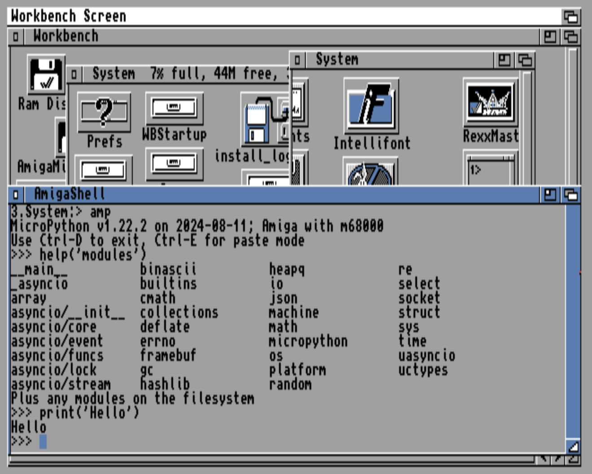This screenshot has width=592, height=474.
Task: Open the drawer icon below WBStartup
Action: [x=174, y=163]
